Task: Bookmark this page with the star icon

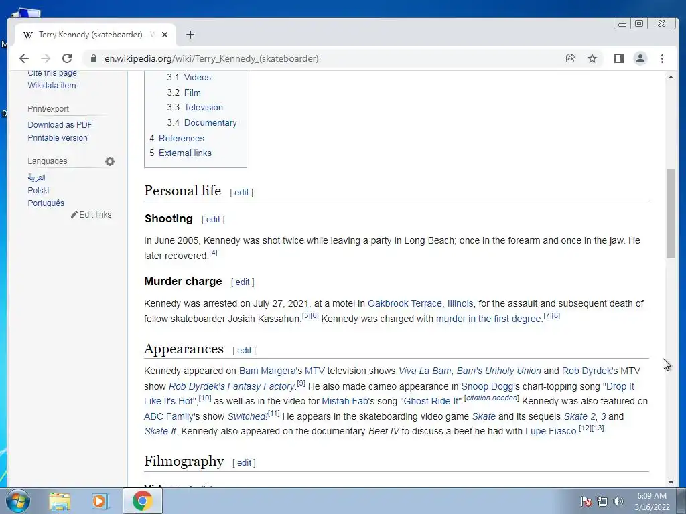Action: tap(592, 58)
